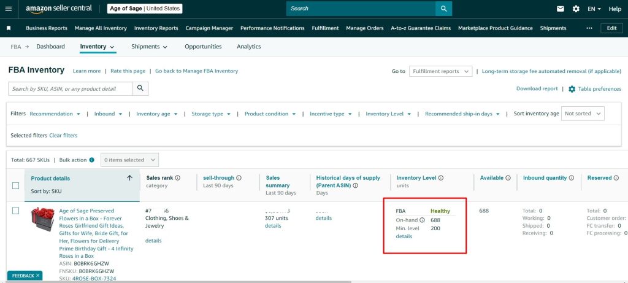The image size is (628, 283).
Task: Click the search magnifier button in top bar
Action: click(444, 9)
